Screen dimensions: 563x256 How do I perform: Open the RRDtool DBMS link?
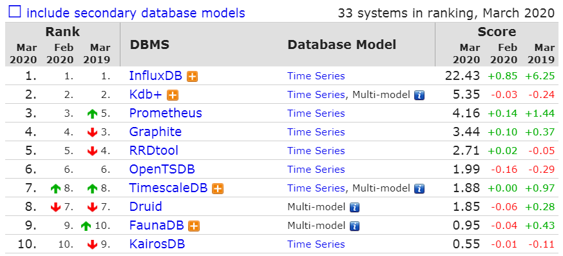[x=154, y=151]
